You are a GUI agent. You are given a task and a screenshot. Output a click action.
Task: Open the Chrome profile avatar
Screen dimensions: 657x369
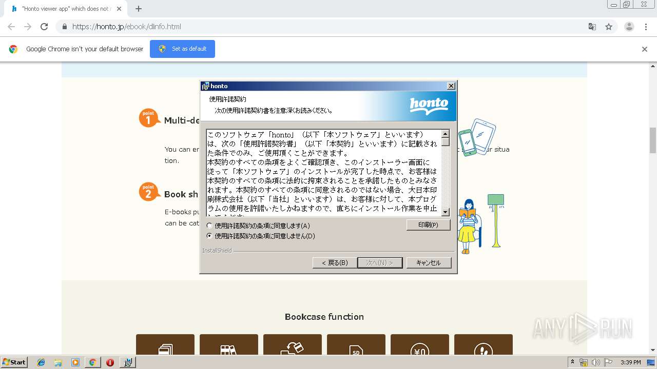[x=629, y=27]
